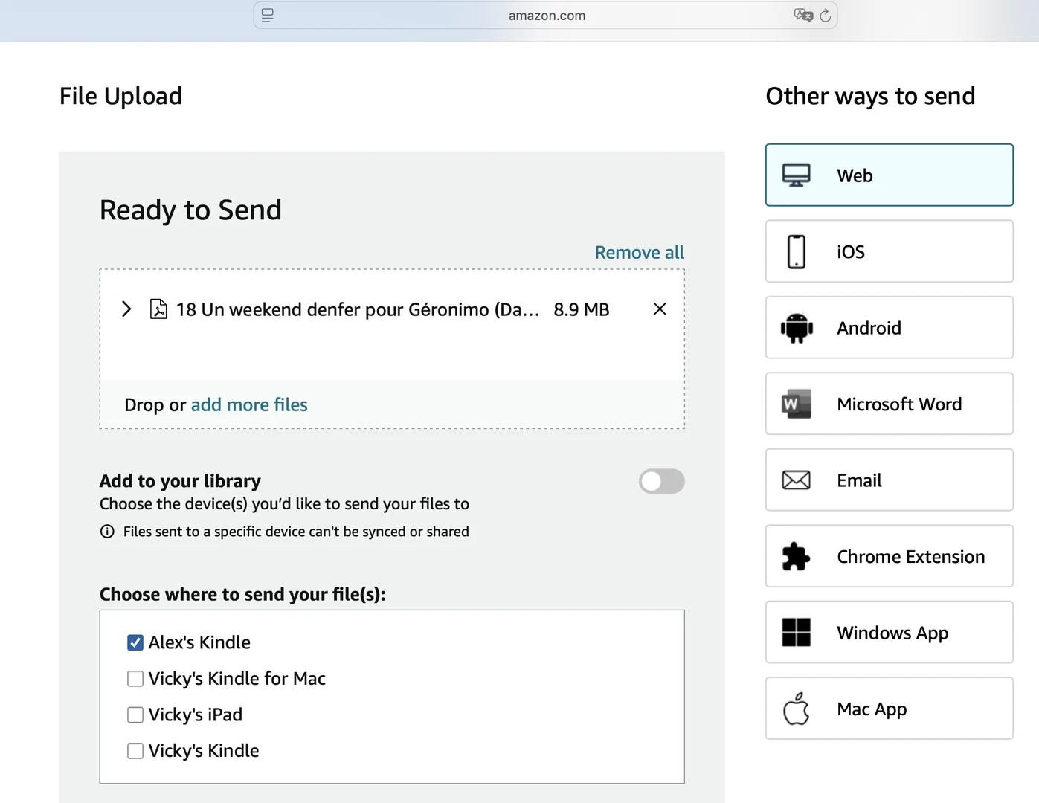Image resolution: width=1039 pixels, height=803 pixels.
Task: Reload the page with the refresh icon
Action: coord(826,15)
